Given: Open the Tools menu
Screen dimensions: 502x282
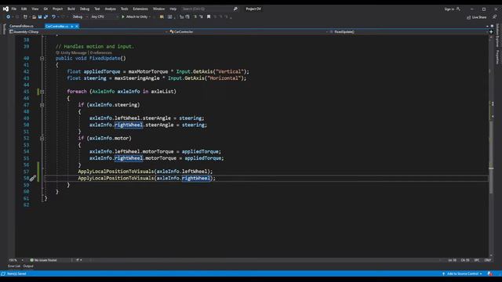Looking at the screenshot, I should pyautogui.click(x=124, y=9).
